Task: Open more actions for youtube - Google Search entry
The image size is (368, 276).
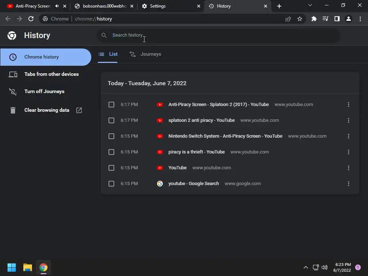Action: click(x=349, y=184)
